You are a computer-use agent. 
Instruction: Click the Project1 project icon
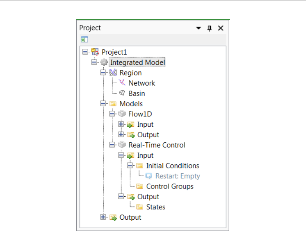click(95, 52)
